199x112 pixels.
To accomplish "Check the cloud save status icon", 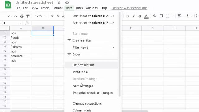I will tap(67, 2).
